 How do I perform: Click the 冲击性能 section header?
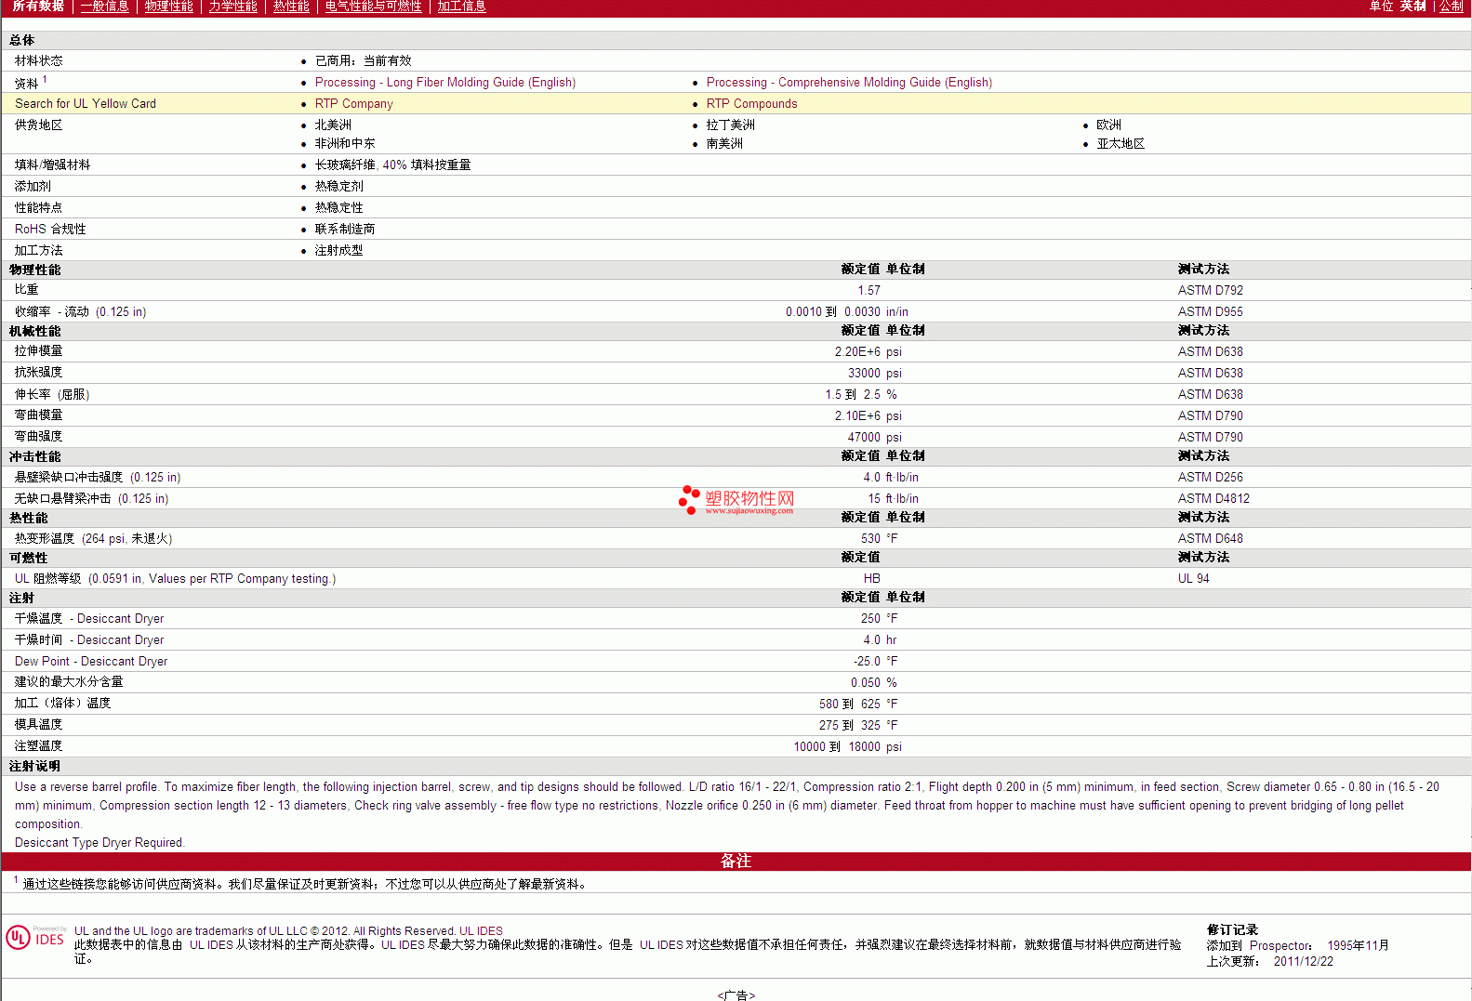point(35,457)
